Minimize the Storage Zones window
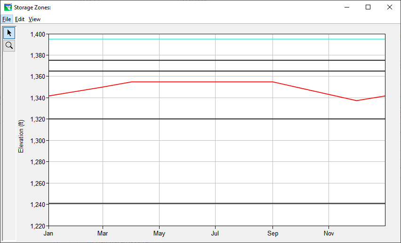The width and height of the screenshot is (401, 243). pos(347,7)
